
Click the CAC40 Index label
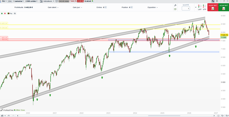click(64, 1)
